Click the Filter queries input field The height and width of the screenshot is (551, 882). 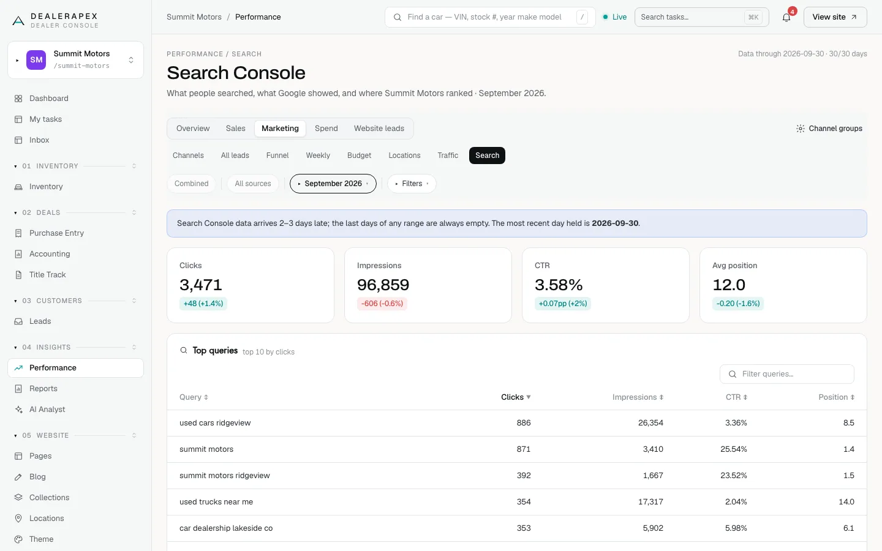point(787,374)
